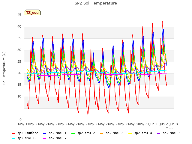Click the 20 y-axis tick label
Image resolution: width=192 pixels, height=144 pixels.
coord(19,73)
